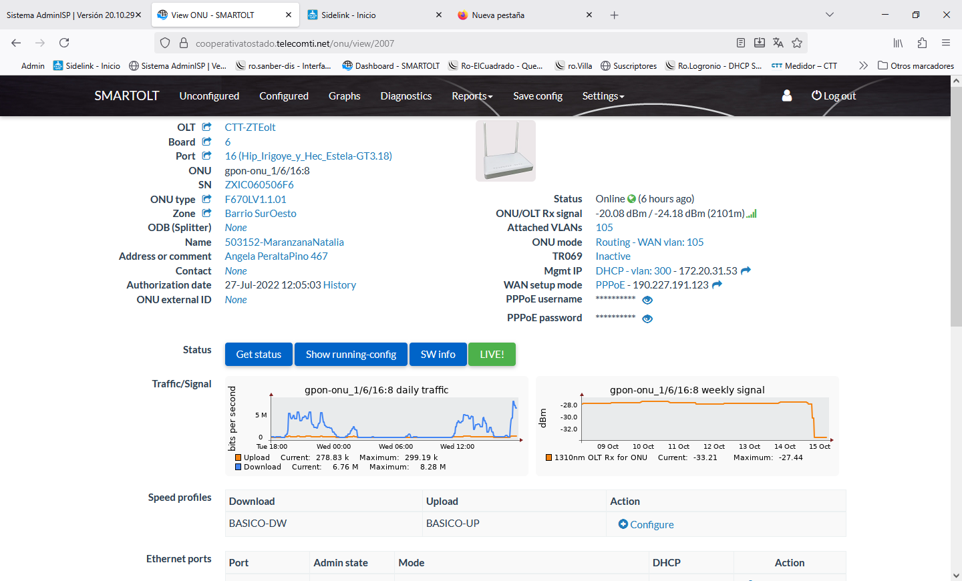Expand hidden bookmarks chevron in bookmarks bar
The width and height of the screenshot is (962, 581).
click(863, 65)
